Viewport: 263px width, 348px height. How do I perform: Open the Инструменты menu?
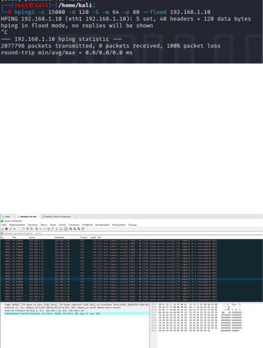(x=118, y=224)
